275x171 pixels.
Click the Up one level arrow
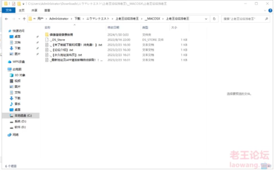pos(24,19)
